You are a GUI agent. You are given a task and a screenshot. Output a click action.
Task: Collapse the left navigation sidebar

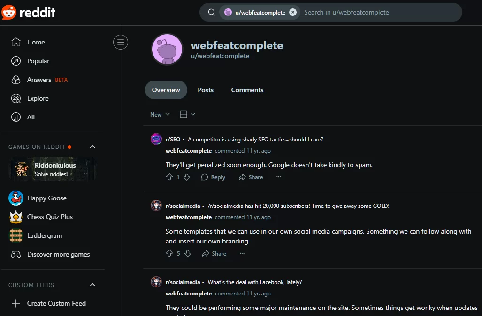pos(121,42)
